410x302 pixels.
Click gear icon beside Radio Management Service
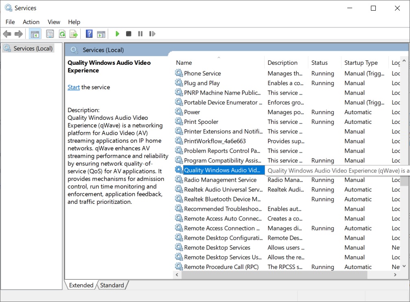pyautogui.click(x=179, y=179)
